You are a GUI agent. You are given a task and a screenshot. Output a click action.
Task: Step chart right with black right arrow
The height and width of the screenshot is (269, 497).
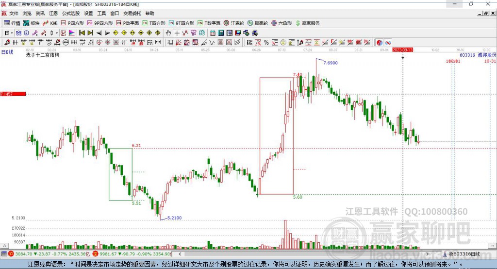click(107, 33)
